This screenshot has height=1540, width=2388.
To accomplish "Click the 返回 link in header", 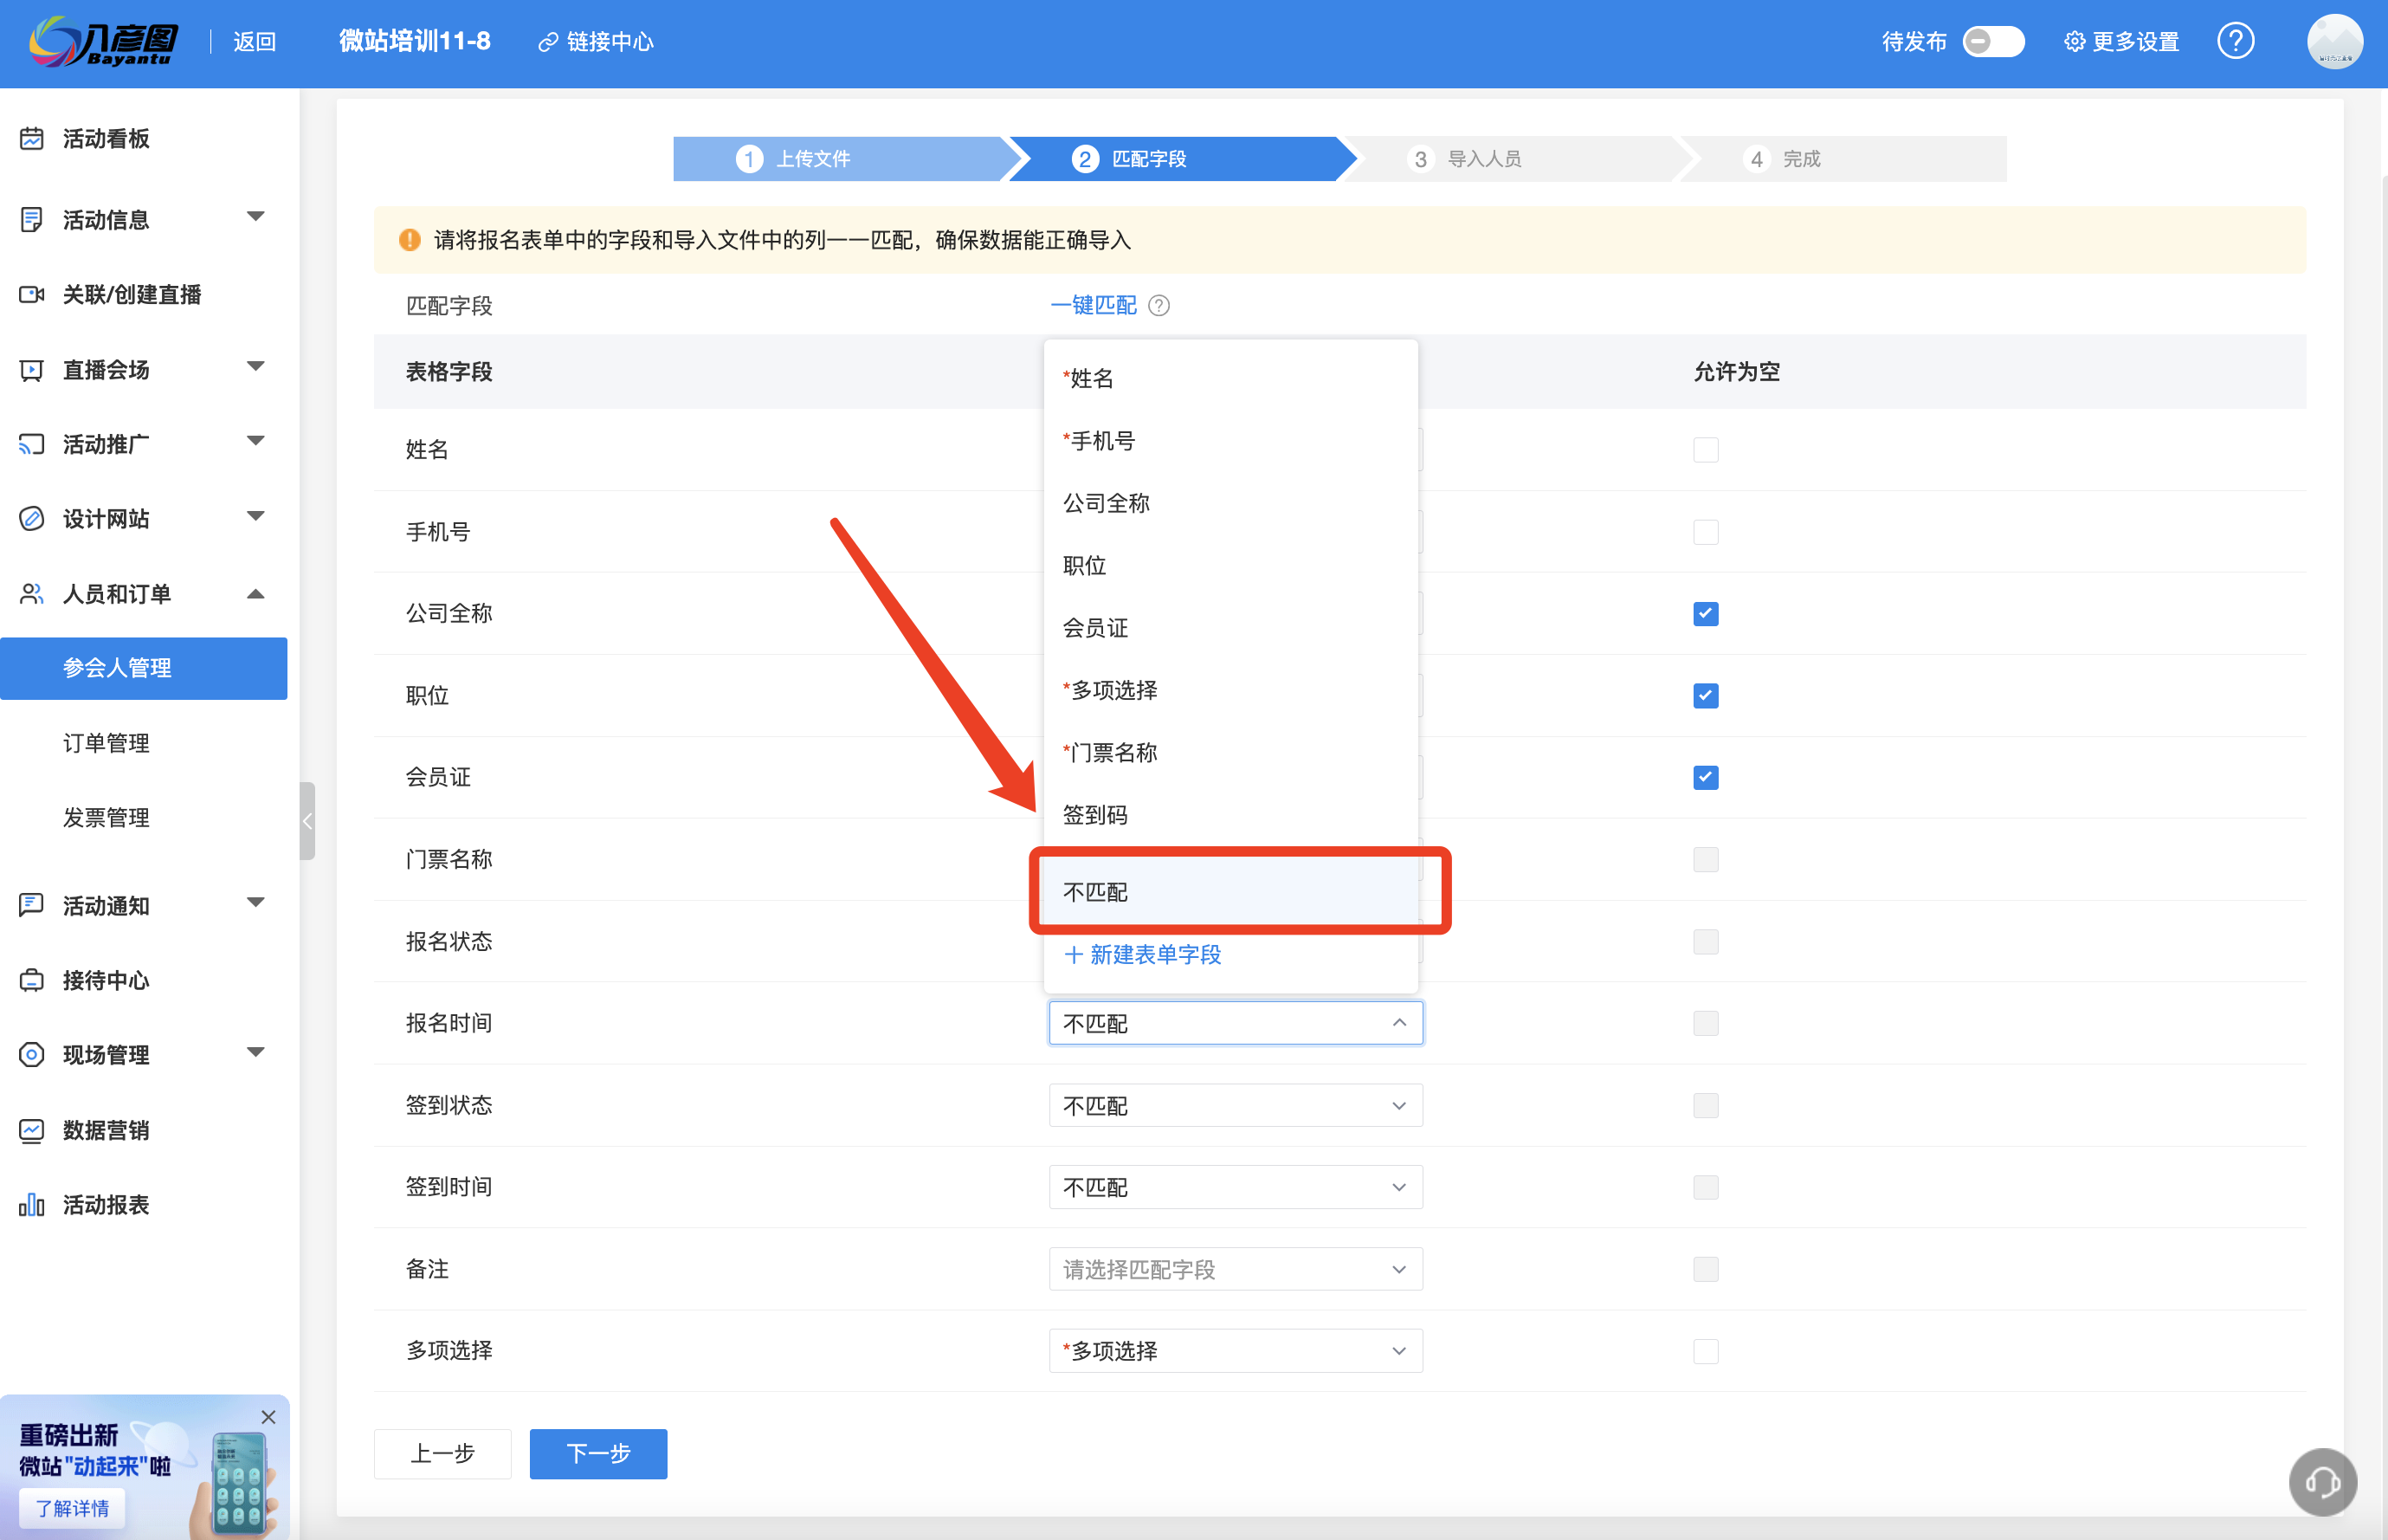I will pos(254,42).
